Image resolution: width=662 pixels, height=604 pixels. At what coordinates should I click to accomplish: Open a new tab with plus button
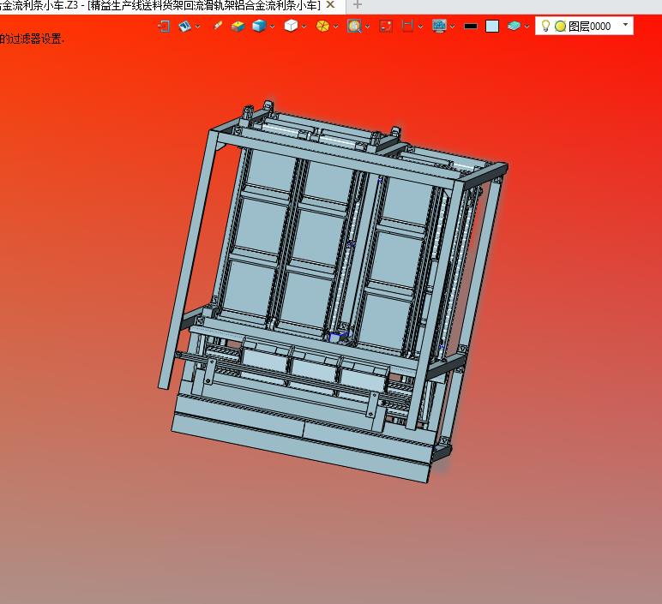358,5
